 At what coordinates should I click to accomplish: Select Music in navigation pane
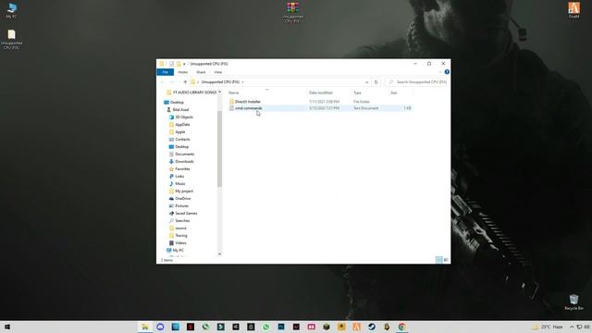pyautogui.click(x=177, y=184)
